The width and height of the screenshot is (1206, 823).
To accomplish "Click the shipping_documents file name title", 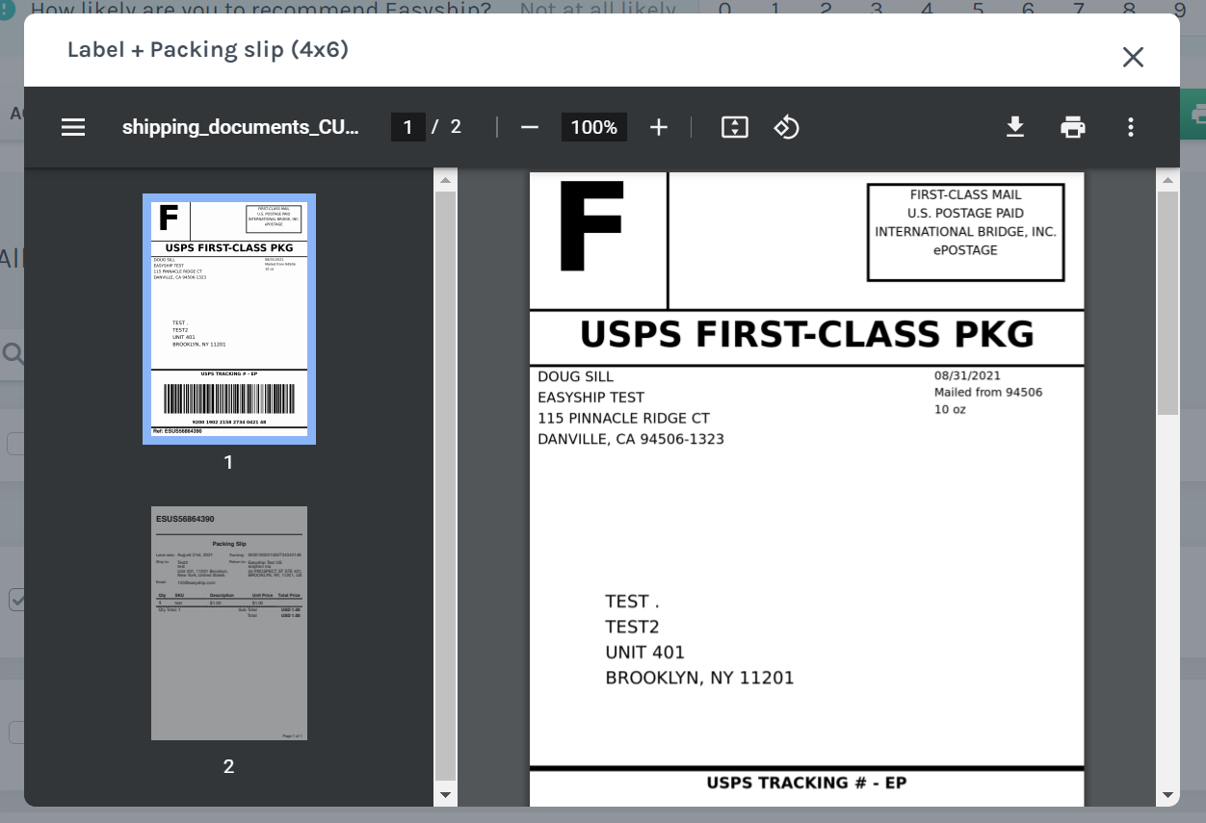I will (241, 127).
